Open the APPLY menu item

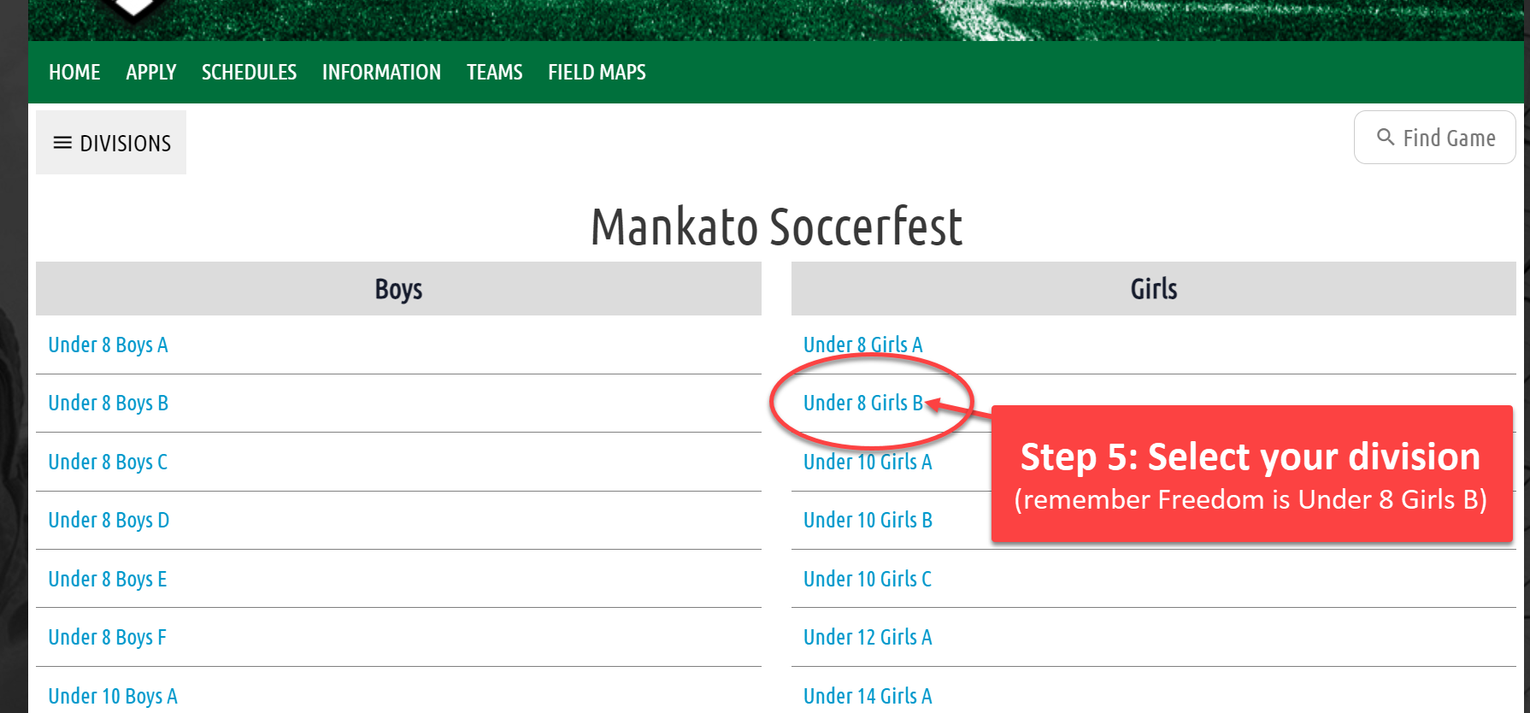pos(151,73)
